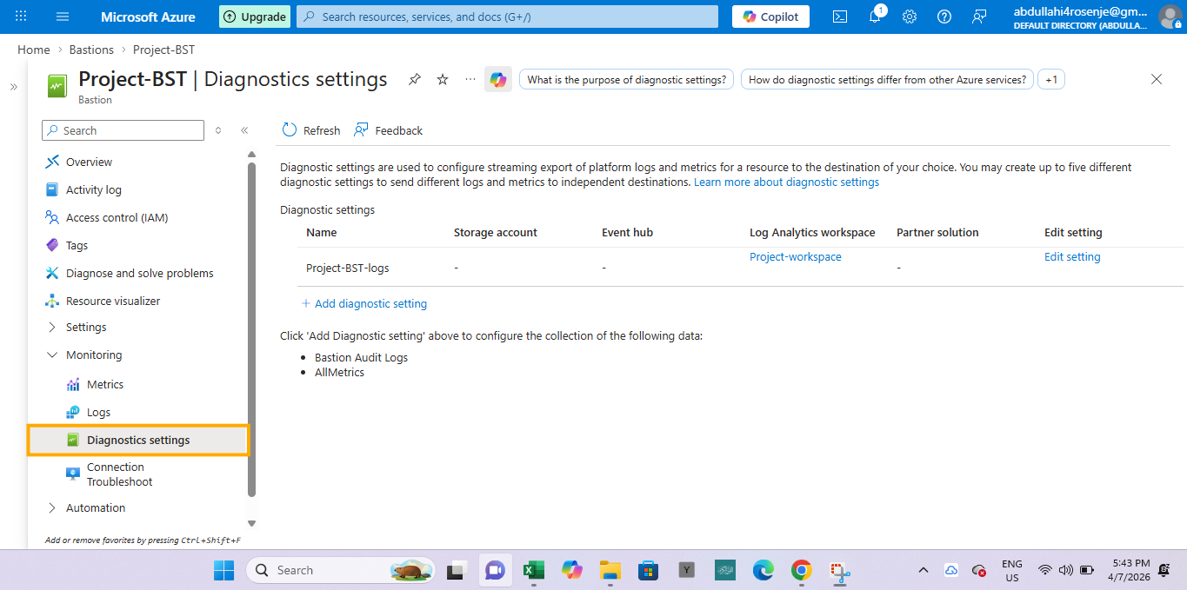Open the Azure portal apps grid icon
Viewport: 1187px width, 590px height.
(21, 17)
